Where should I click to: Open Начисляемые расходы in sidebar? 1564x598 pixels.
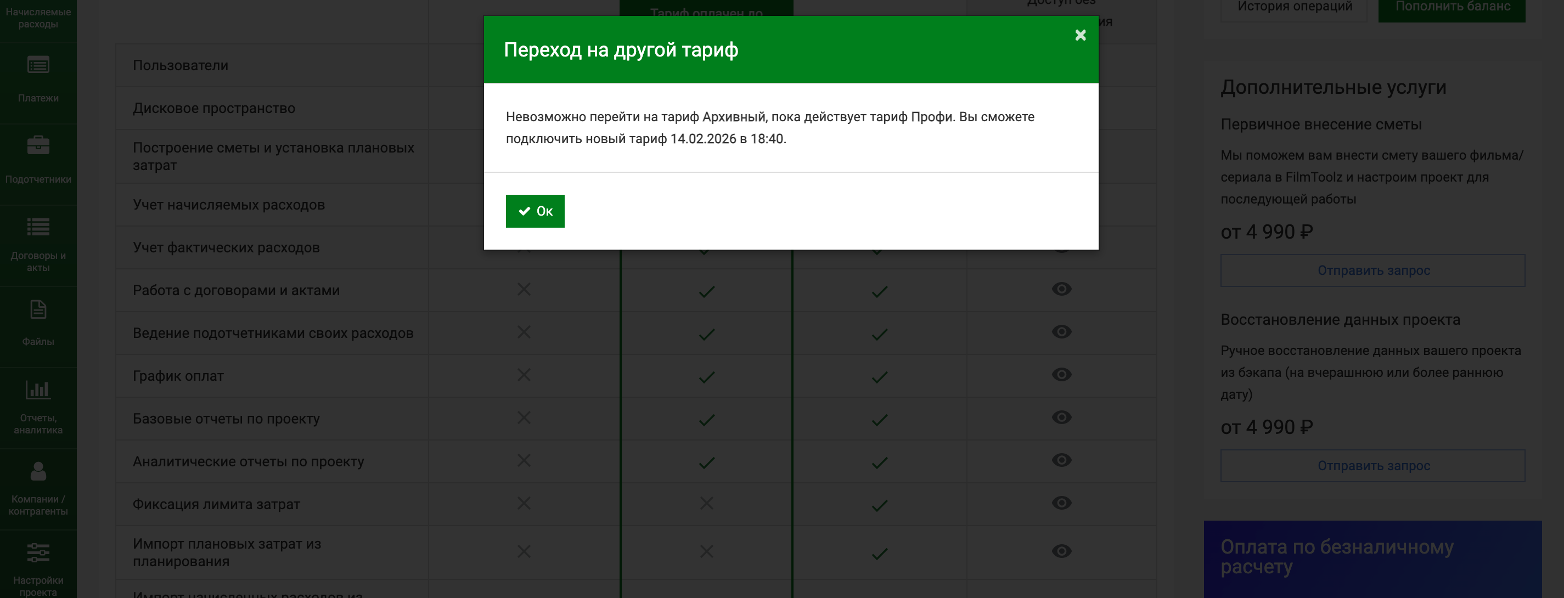[x=38, y=18]
